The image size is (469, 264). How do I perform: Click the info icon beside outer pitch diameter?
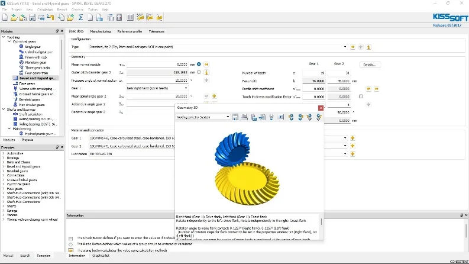[207, 72]
